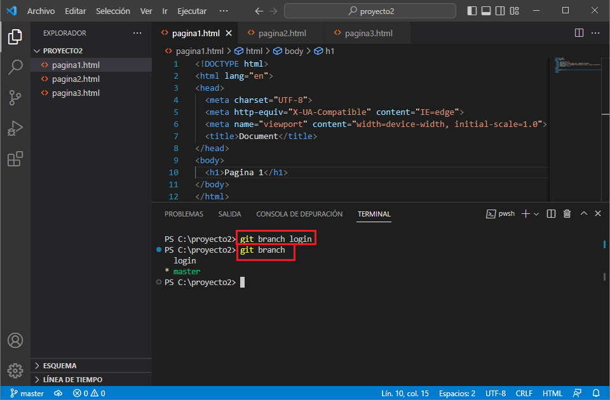Split the editor to the right
The image size is (610, 400).
point(579,33)
